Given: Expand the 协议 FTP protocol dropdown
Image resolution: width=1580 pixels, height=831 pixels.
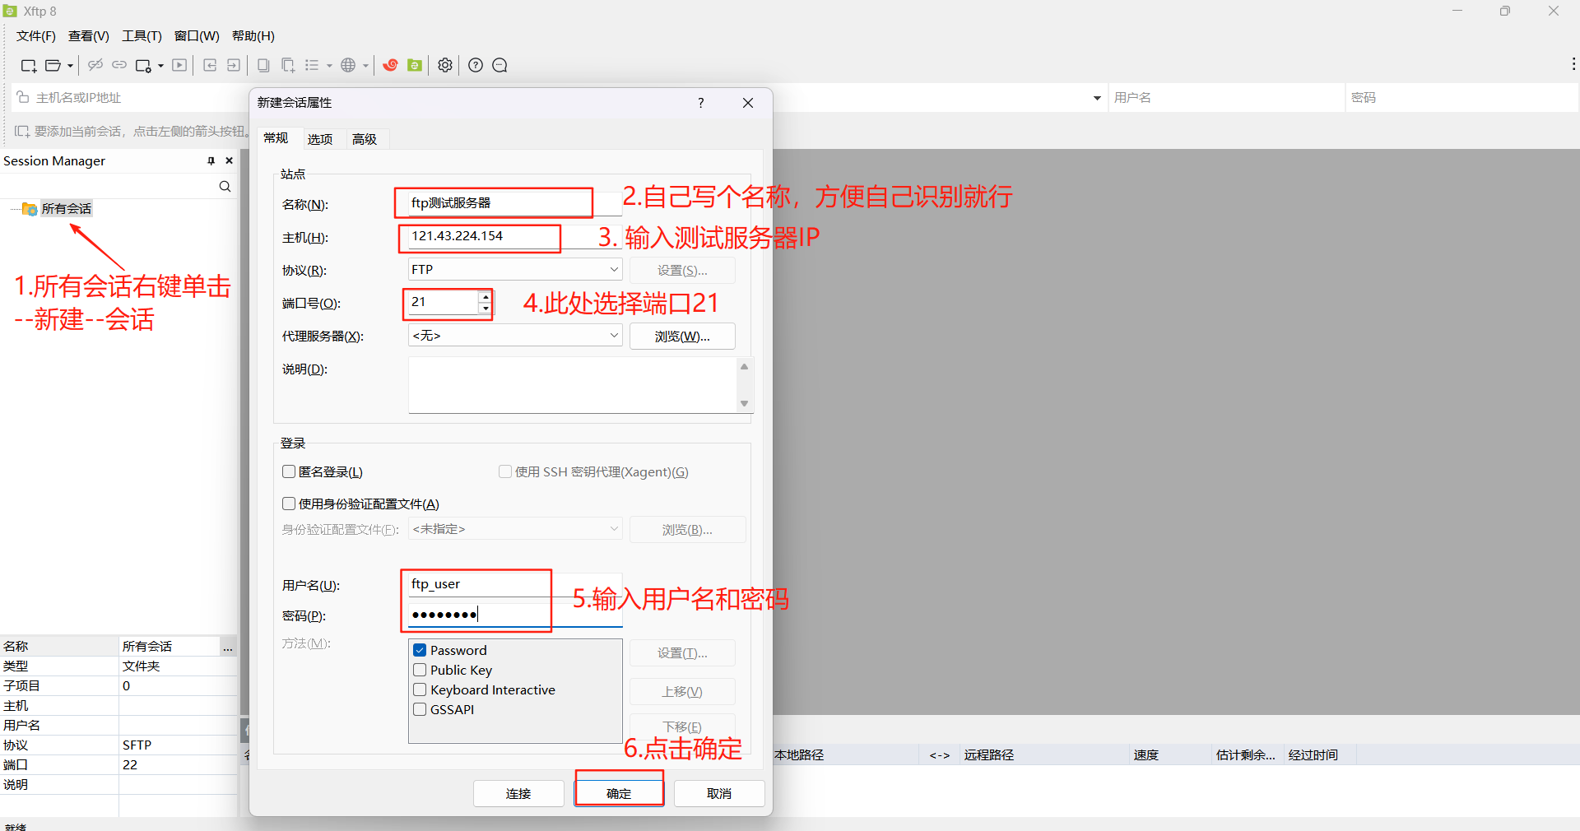Looking at the screenshot, I should coord(614,269).
